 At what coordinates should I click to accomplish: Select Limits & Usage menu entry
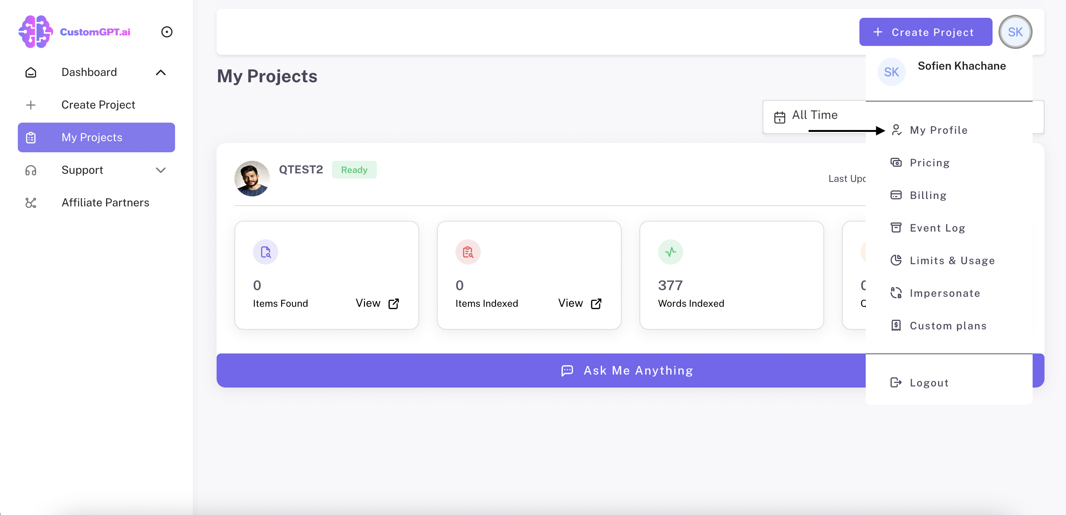[951, 260]
